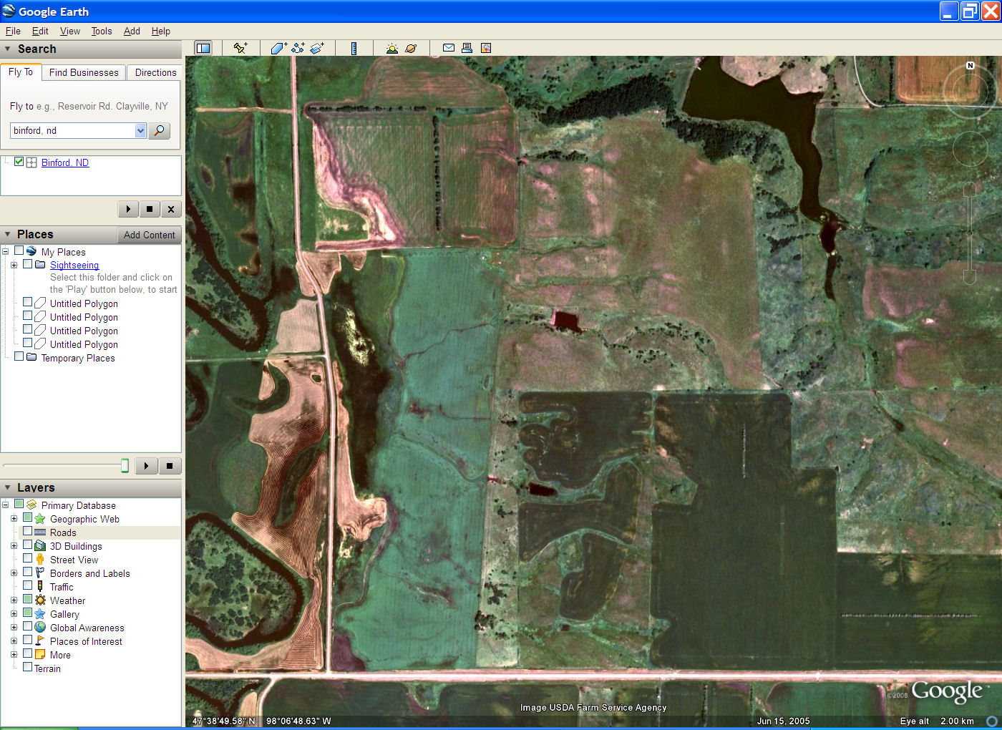Click the Global Awareness globe icon
1002x730 pixels.
(40, 627)
